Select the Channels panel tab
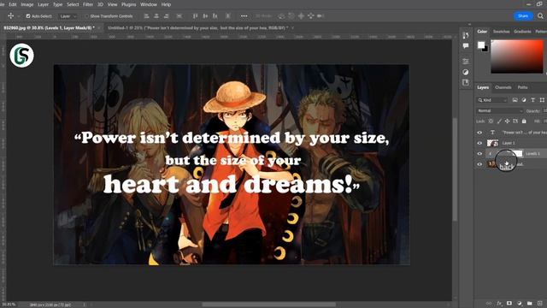The width and height of the screenshot is (547, 308). coord(503,87)
